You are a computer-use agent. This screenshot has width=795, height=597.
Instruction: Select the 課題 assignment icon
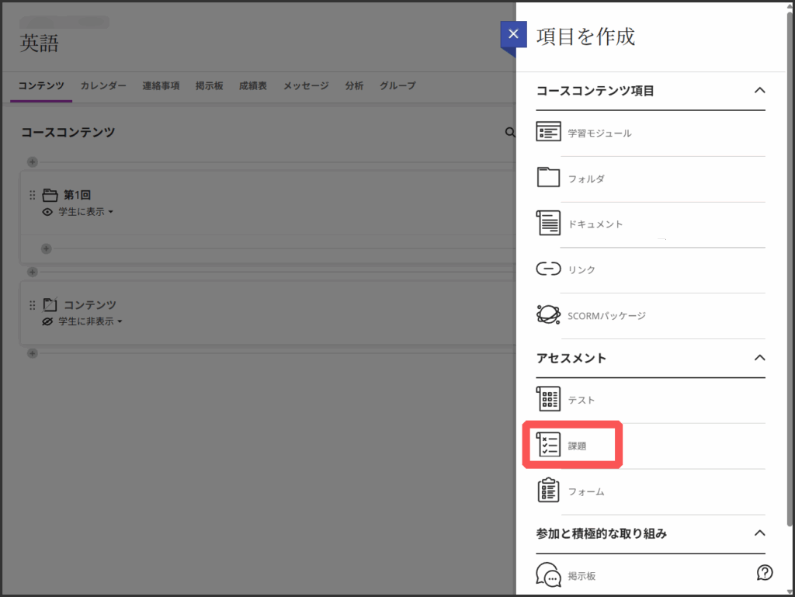pos(548,445)
